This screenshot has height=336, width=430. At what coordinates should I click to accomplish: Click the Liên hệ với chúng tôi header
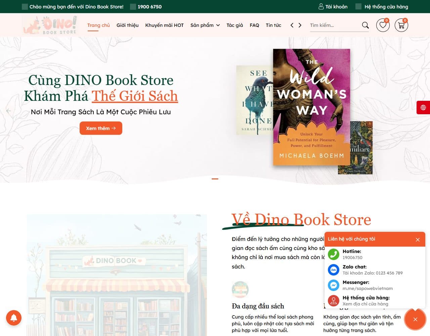tap(351, 239)
